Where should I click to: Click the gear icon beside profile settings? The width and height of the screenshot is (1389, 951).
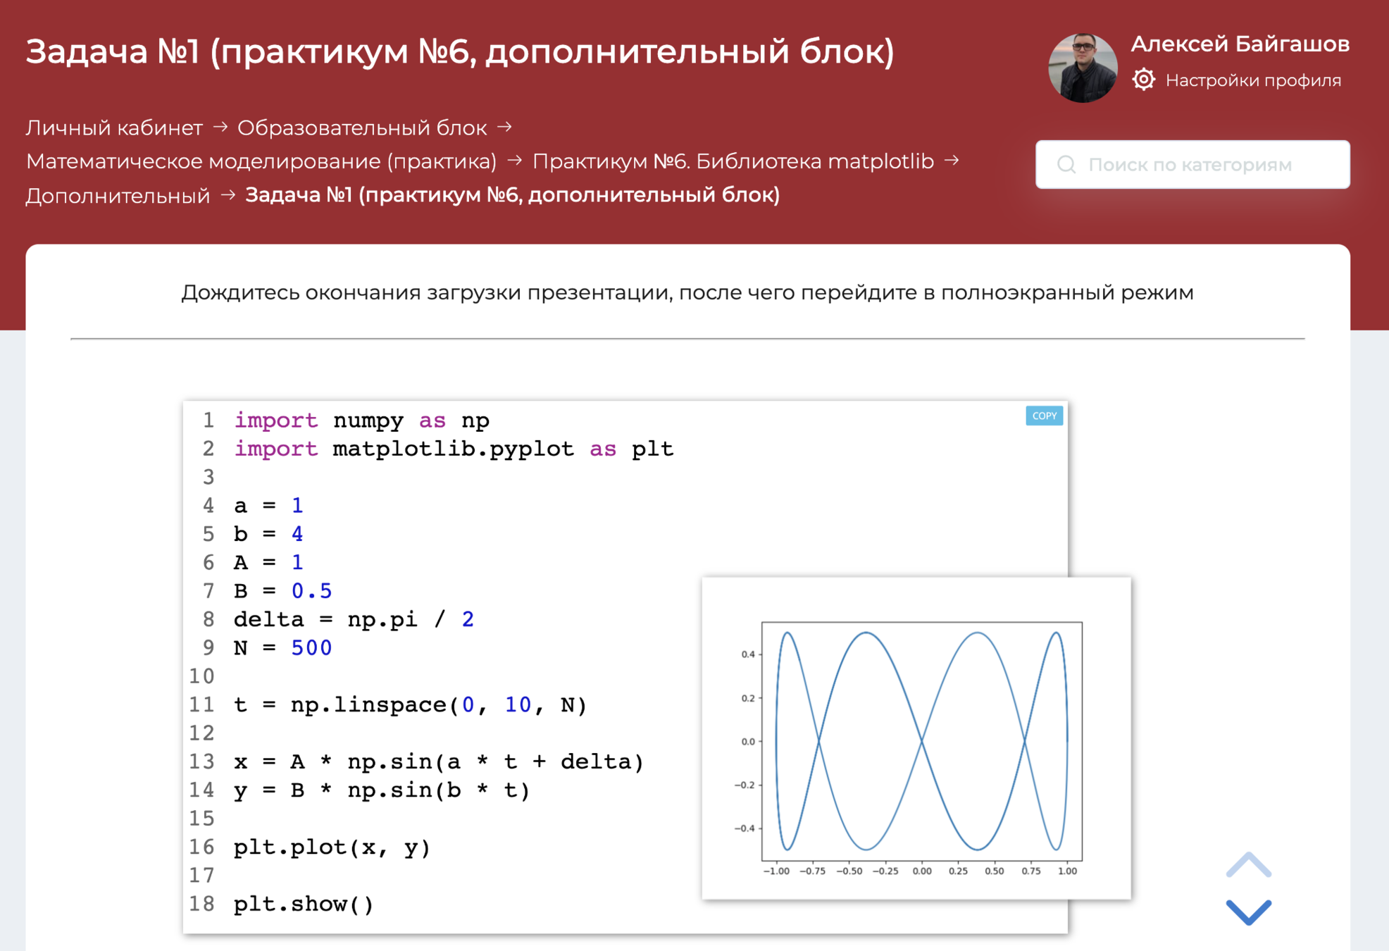tap(1143, 80)
